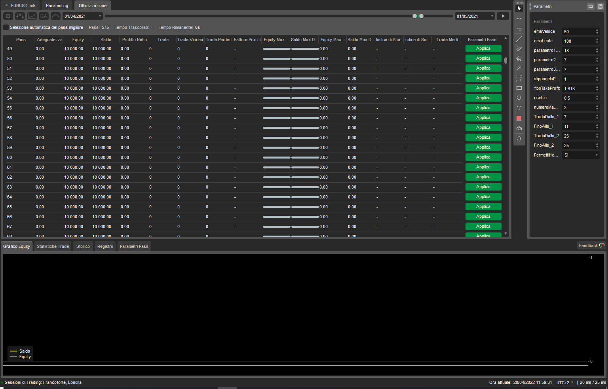Open the 01/05/2021 end date dropdown
The height and width of the screenshot is (389, 608).
pyautogui.click(x=492, y=16)
